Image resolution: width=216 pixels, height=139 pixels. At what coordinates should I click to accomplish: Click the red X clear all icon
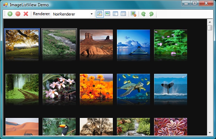pos(26,14)
